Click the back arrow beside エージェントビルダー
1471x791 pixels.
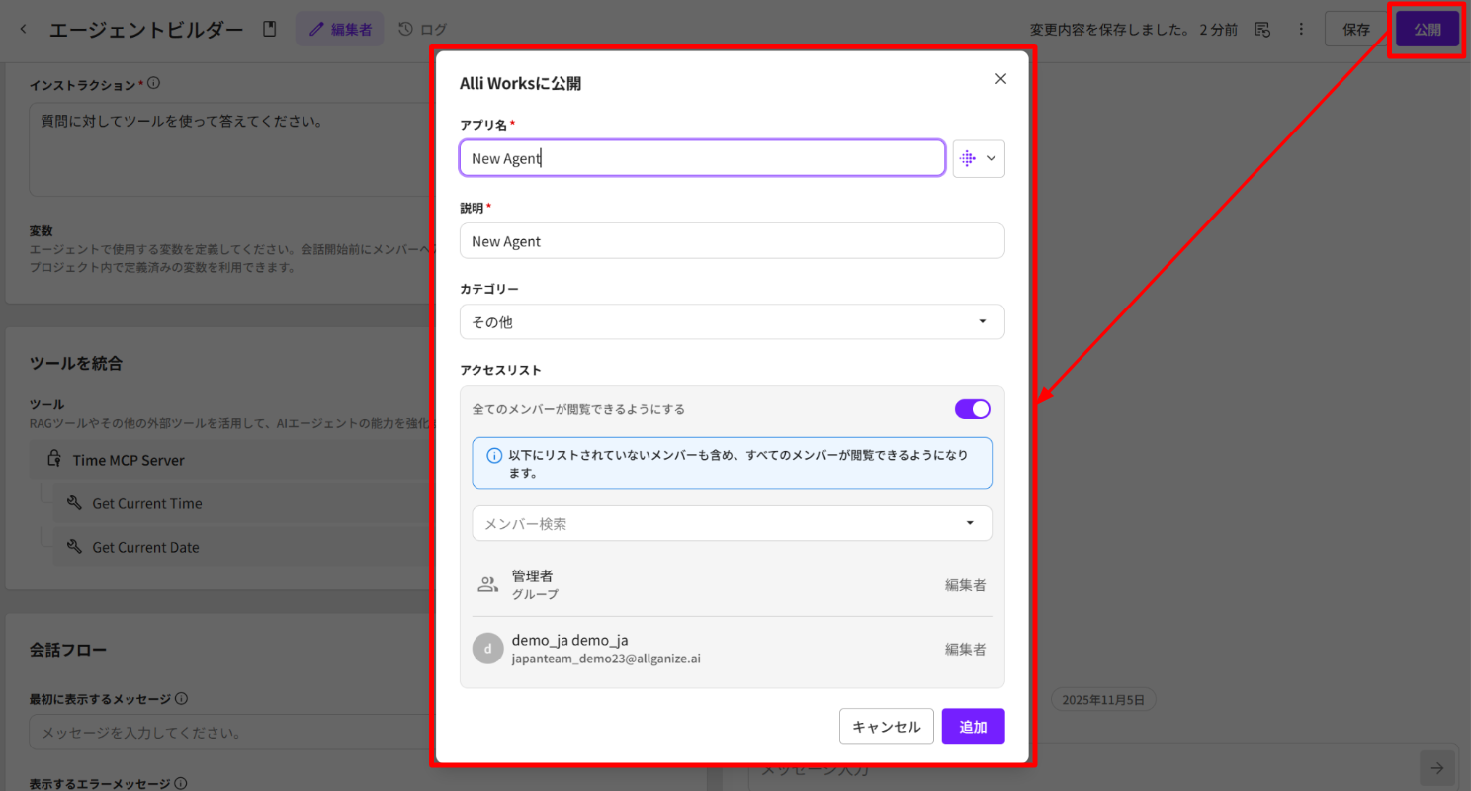pos(24,30)
